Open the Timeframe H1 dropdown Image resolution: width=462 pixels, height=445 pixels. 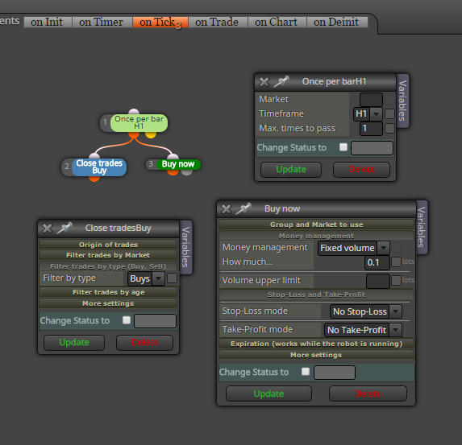(x=368, y=114)
